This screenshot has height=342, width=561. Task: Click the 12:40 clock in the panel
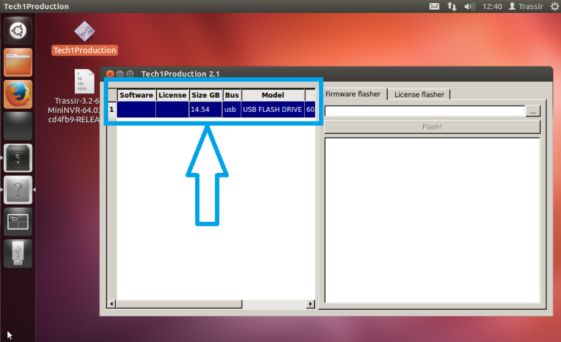point(492,7)
